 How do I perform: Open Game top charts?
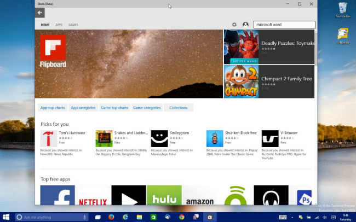pyautogui.click(x=114, y=108)
